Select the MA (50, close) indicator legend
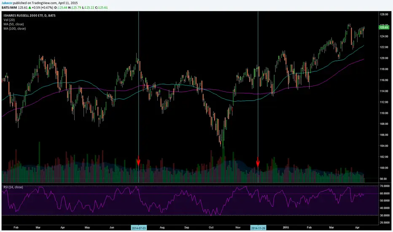This screenshot has width=393, height=232. point(13,24)
